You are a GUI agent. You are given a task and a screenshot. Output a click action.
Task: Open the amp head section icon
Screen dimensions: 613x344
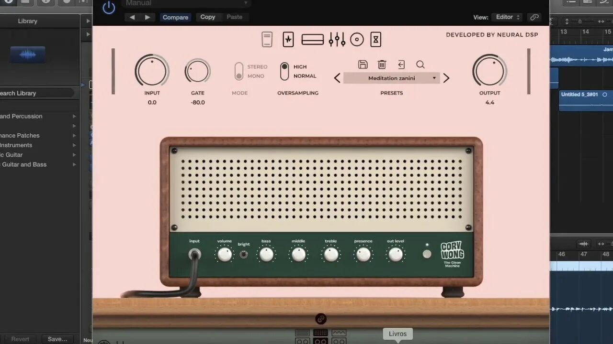313,40
